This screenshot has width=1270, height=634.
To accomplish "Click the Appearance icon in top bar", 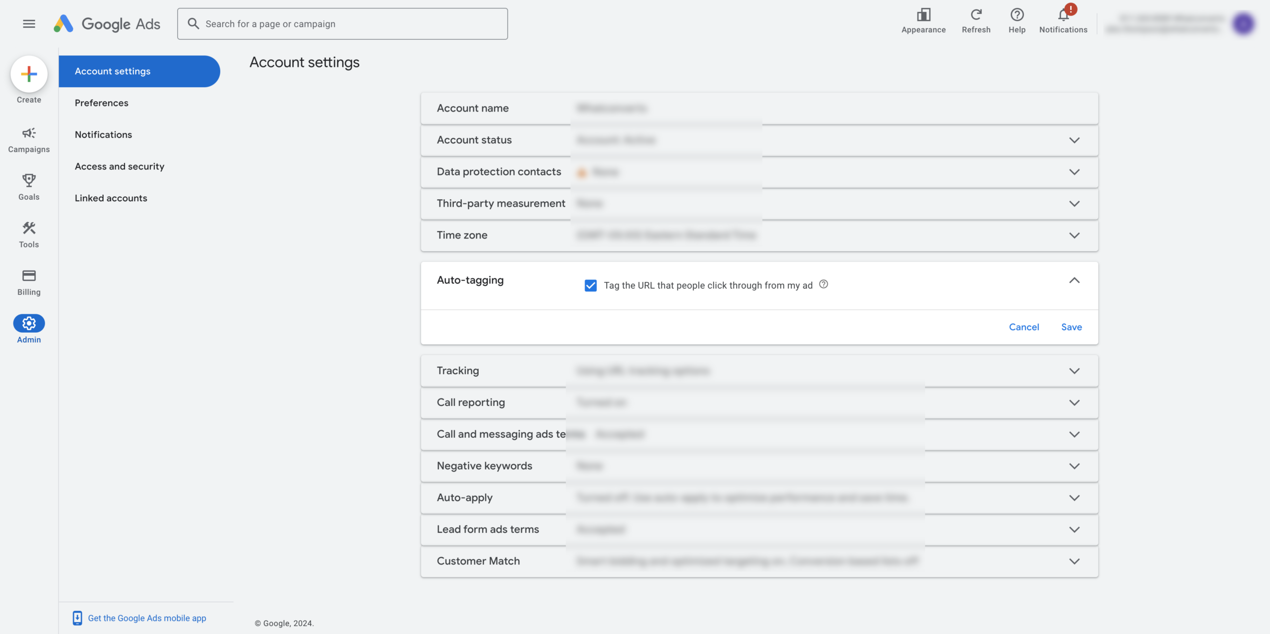I will coord(923,15).
